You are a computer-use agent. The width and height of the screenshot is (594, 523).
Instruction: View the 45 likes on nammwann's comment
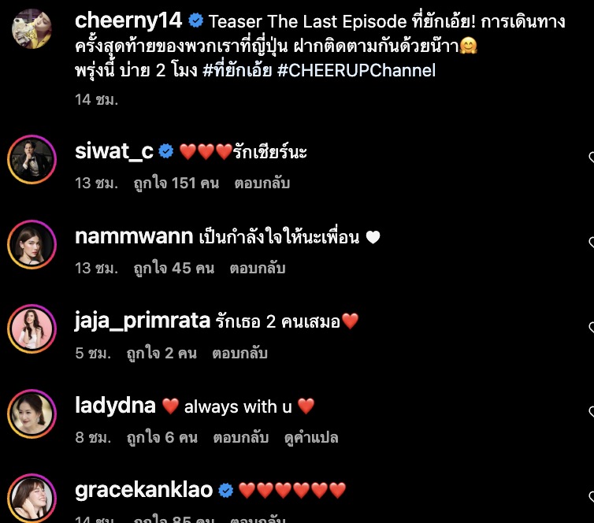coord(174,269)
